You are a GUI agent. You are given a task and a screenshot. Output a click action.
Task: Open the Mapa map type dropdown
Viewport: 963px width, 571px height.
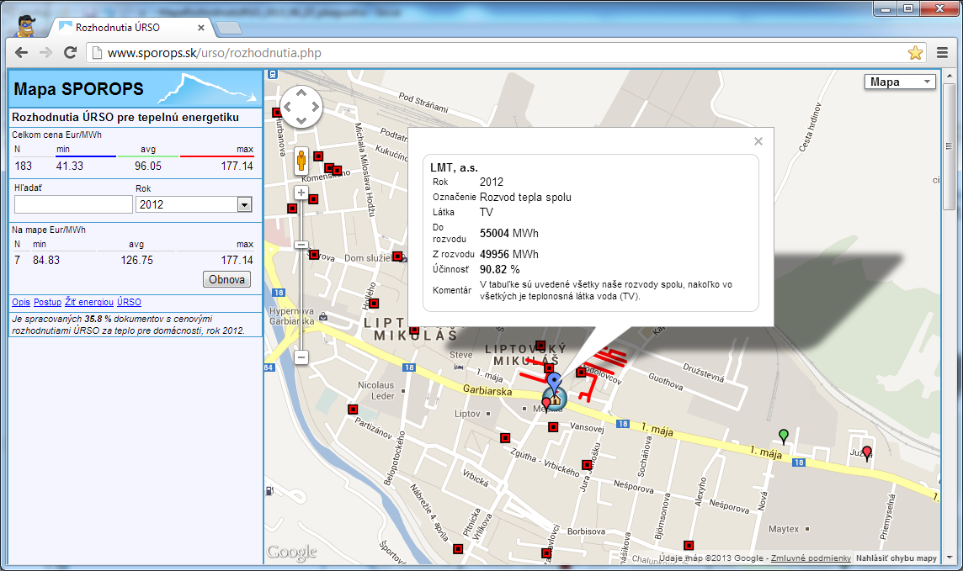coord(900,82)
